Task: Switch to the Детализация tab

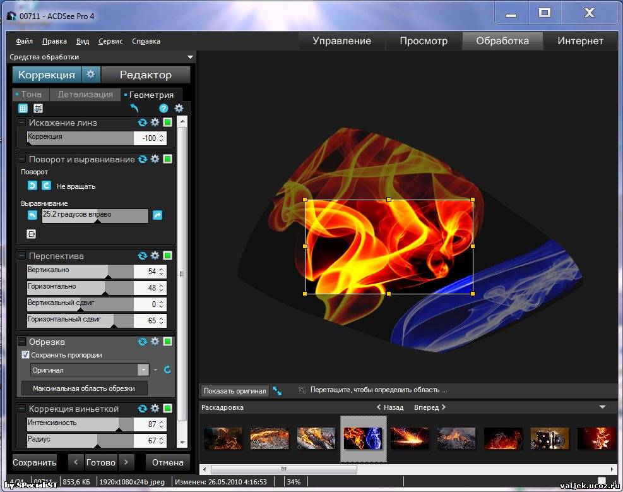Action: coord(85,95)
